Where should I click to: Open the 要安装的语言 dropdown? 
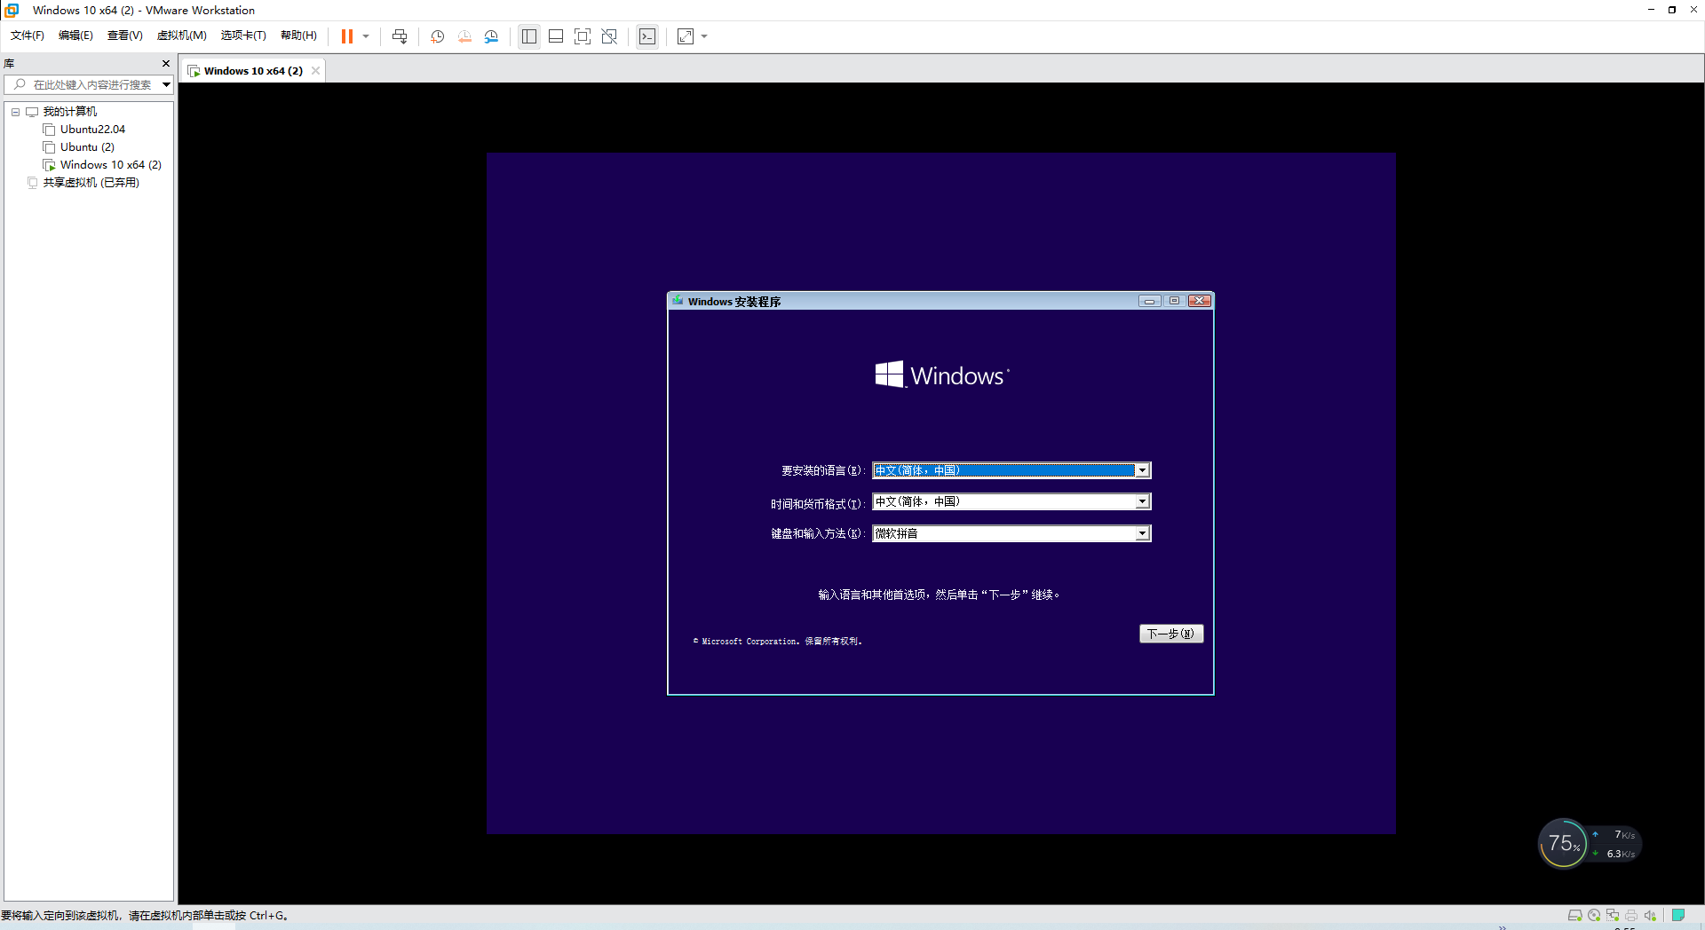click(1143, 470)
